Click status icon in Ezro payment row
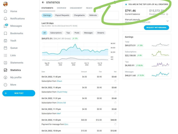This screenshot has height=134, width=178. (x=115, y=124)
